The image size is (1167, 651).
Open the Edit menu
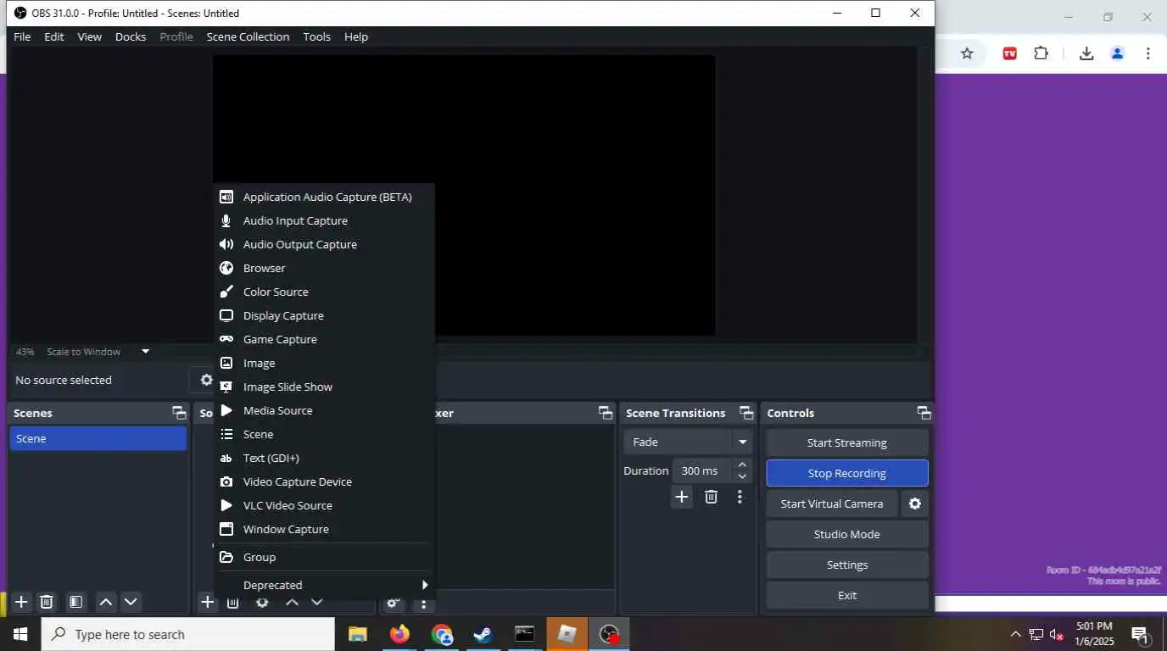tap(54, 36)
